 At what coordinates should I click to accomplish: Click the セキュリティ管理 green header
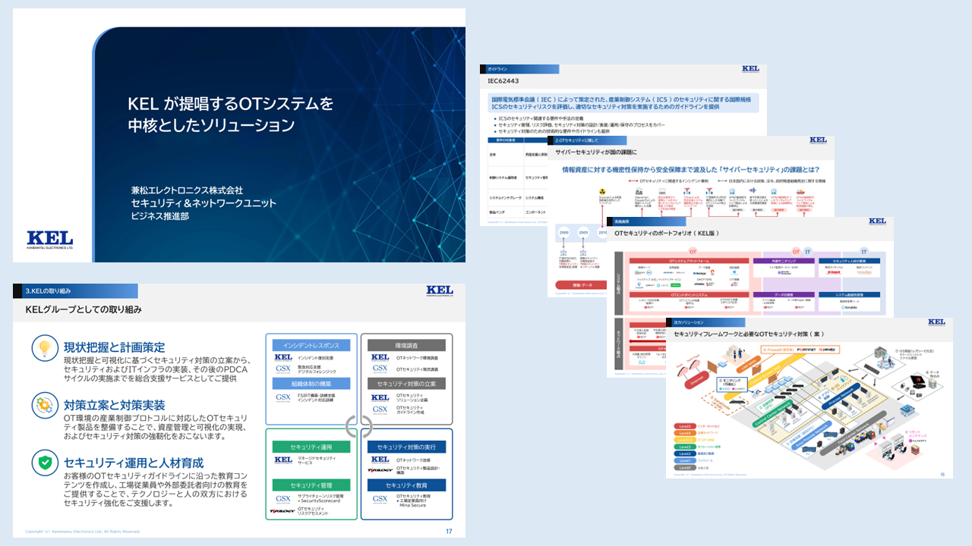click(x=311, y=485)
